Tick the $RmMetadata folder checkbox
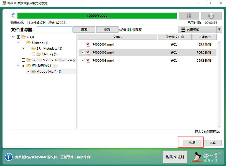 28,49
